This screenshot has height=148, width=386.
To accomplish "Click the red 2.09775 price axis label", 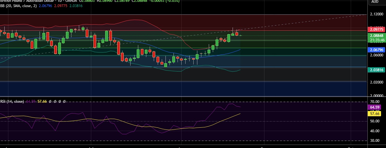I will 376,30.
